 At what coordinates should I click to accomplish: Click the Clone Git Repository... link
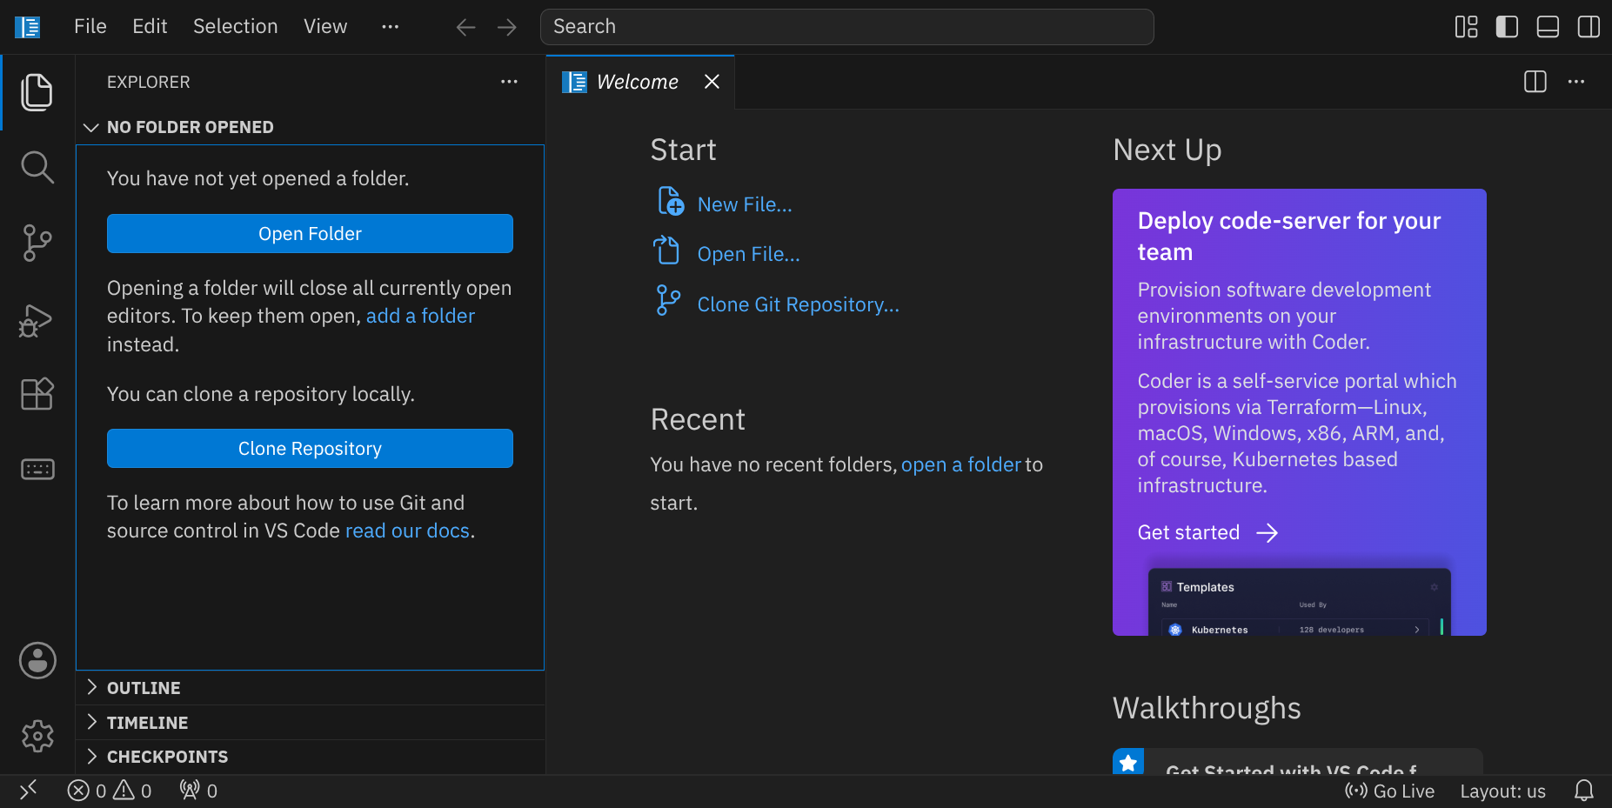[798, 304]
